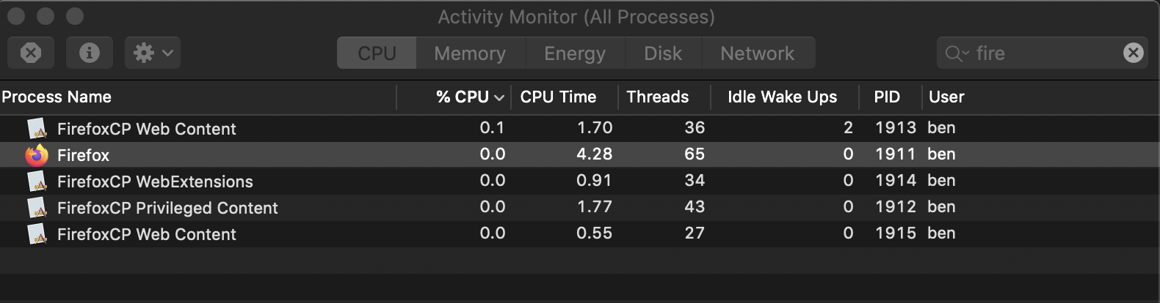Image resolution: width=1160 pixels, height=303 pixels.
Task: Click the magnifying glass search icon
Action: [955, 53]
